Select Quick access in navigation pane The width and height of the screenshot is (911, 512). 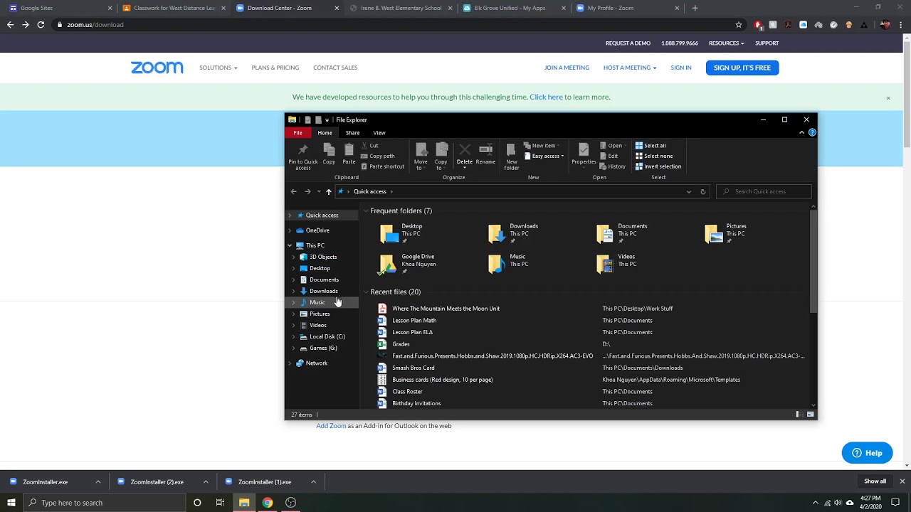[322, 215]
